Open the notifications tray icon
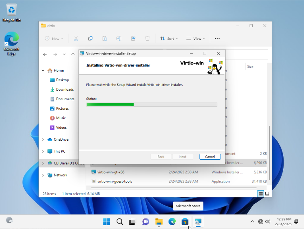304x229 pixels. click(x=296, y=221)
